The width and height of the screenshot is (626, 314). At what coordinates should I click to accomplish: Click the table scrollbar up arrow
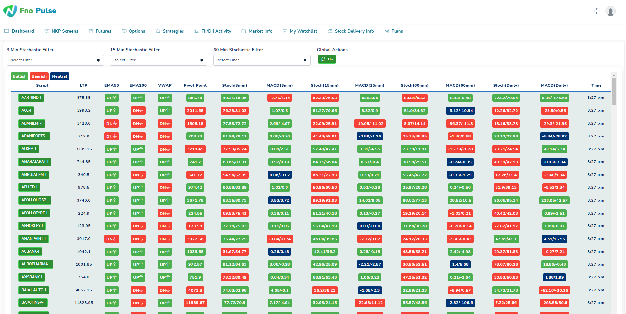pos(614,75)
